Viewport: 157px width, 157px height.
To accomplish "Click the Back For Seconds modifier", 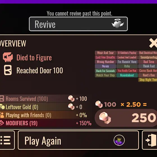I will click(105, 71).
